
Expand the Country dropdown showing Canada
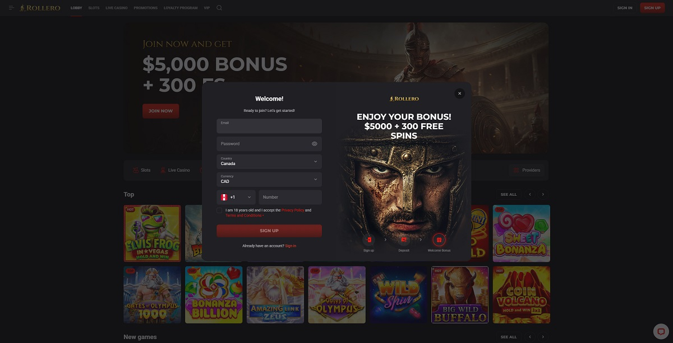[x=269, y=162]
